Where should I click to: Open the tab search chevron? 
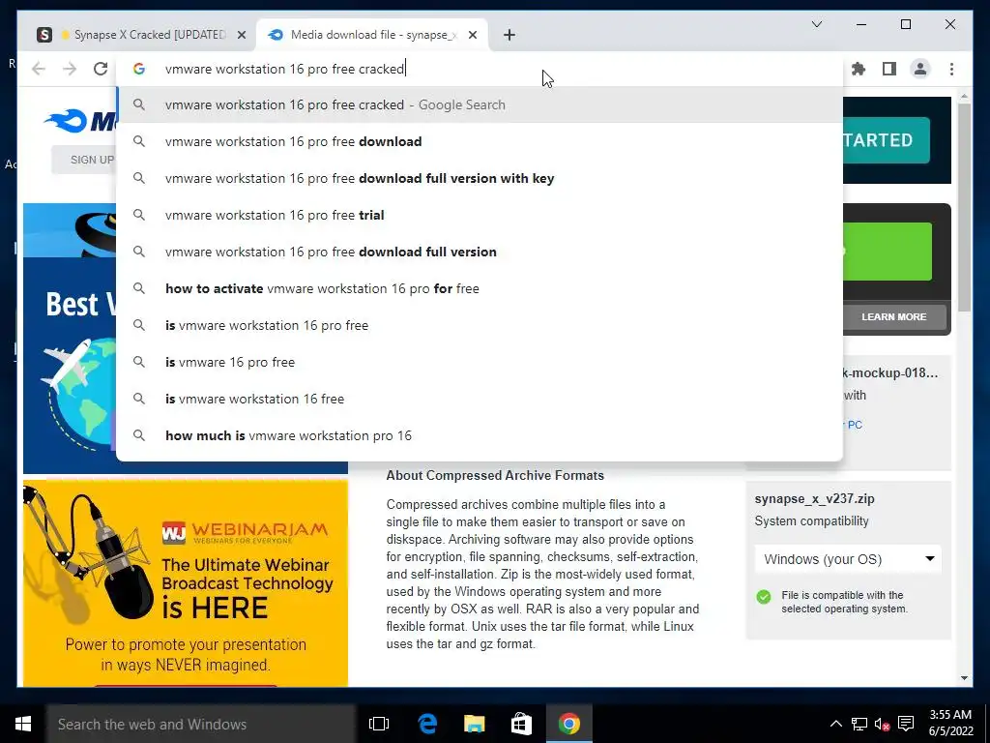[x=816, y=24]
